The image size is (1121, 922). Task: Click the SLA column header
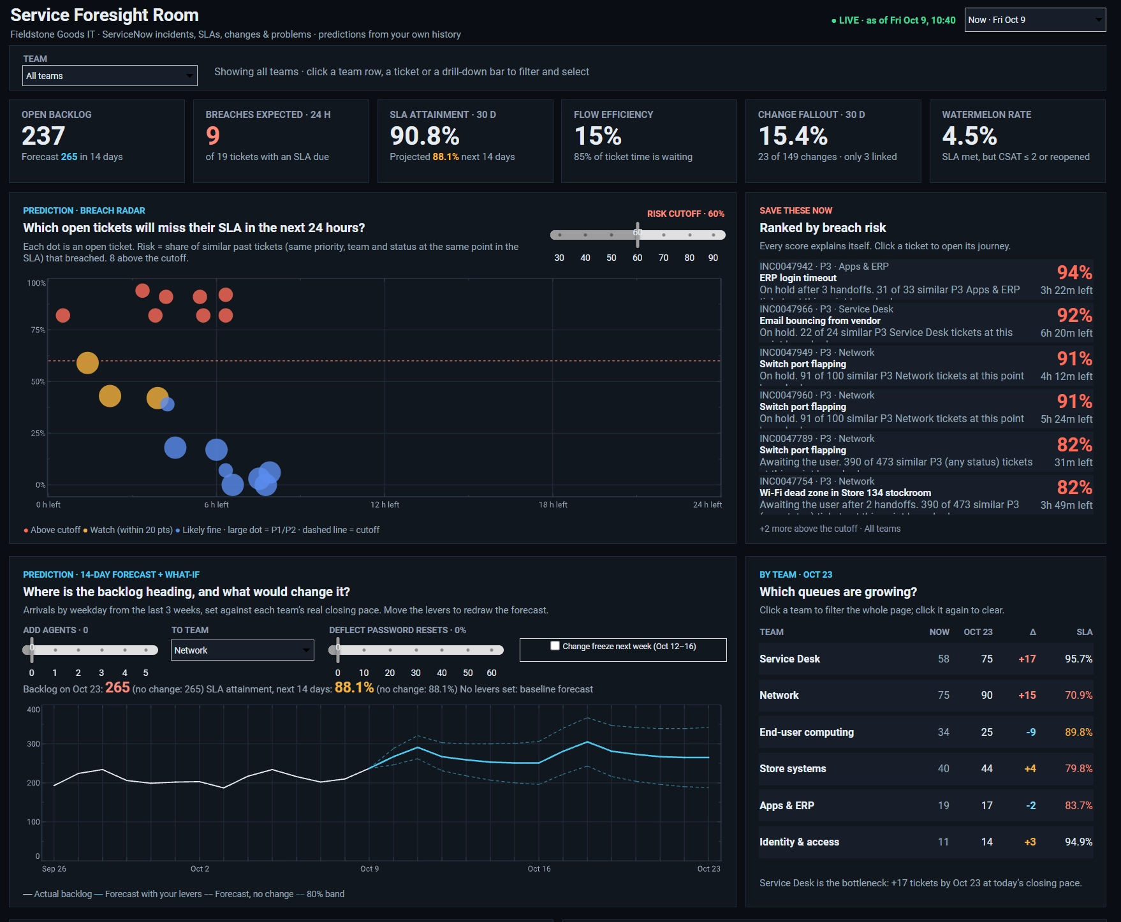pos(1084,632)
